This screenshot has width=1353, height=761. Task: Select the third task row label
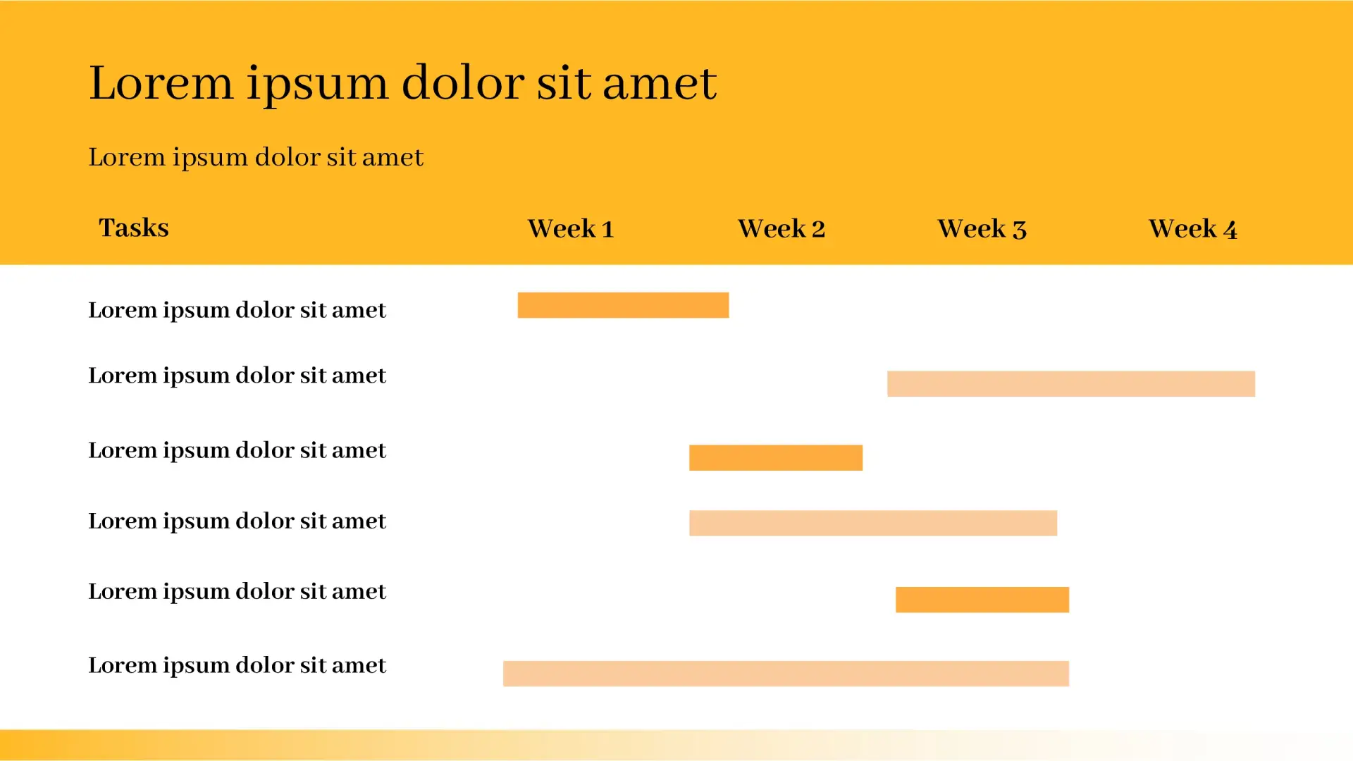[237, 450]
